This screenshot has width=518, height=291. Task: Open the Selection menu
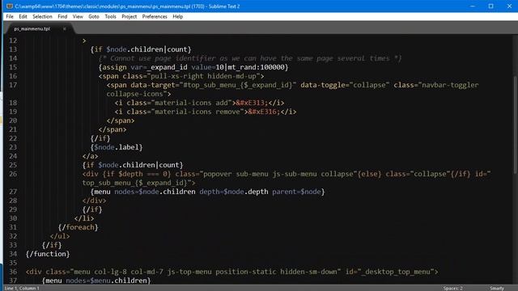tap(42, 16)
